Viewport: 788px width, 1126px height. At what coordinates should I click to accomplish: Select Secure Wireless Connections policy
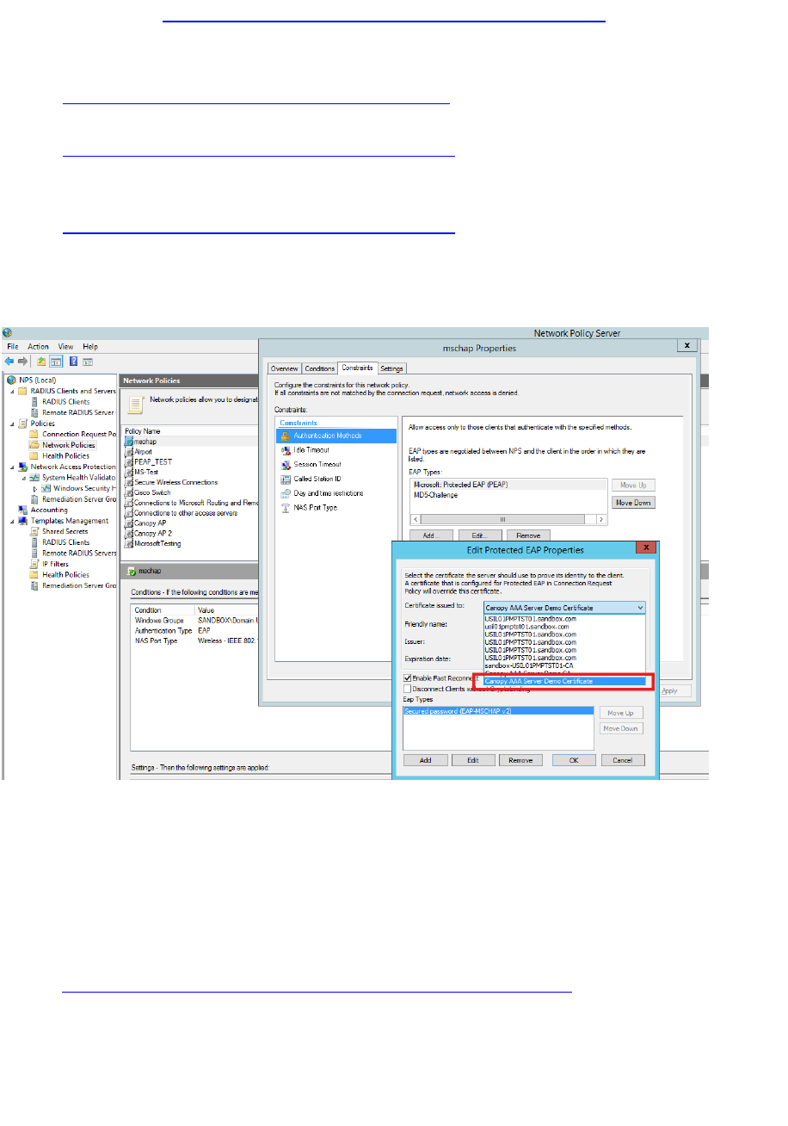coord(175,482)
